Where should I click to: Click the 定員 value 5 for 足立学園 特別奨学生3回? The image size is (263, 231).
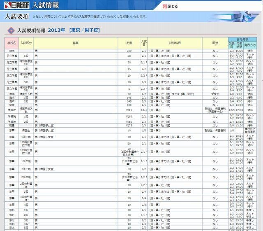129,89
